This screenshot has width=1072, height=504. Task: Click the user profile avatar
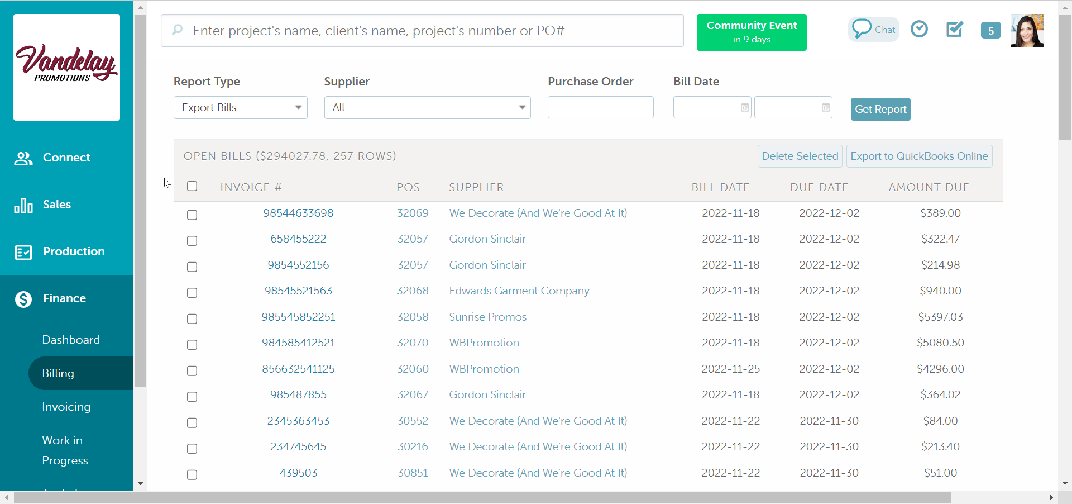tap(1027, 31)
